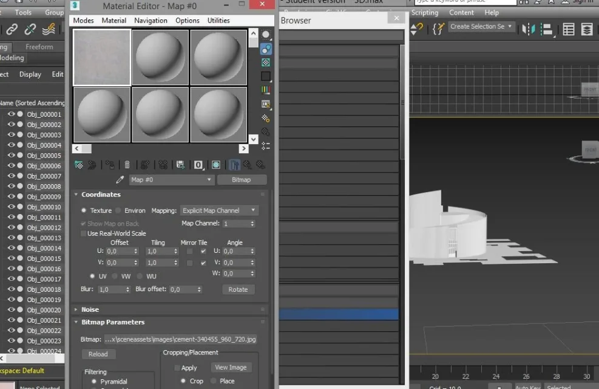Open the Map #0 name dropdown
599x389 pixels.
pos(171,180)
